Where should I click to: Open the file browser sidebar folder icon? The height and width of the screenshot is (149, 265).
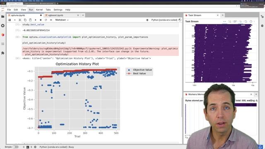coord(3,17)
